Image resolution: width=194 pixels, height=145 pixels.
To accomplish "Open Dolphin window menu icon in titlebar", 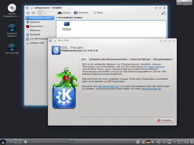I will (x=27, y=8).
